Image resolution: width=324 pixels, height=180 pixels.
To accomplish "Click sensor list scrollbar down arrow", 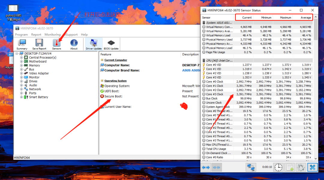I will 316,158.
